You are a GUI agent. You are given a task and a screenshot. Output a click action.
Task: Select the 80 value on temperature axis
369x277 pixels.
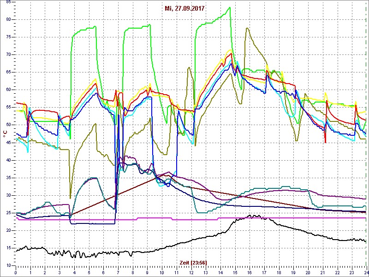click(x=8, y=19)
